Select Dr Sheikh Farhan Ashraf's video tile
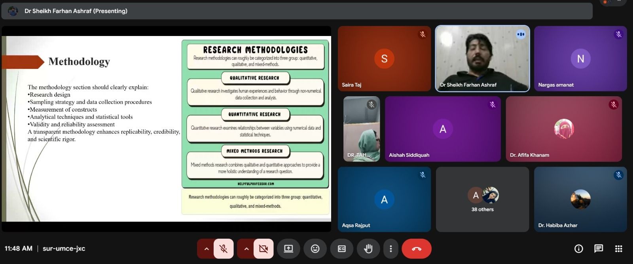 [x=482, y=59]
